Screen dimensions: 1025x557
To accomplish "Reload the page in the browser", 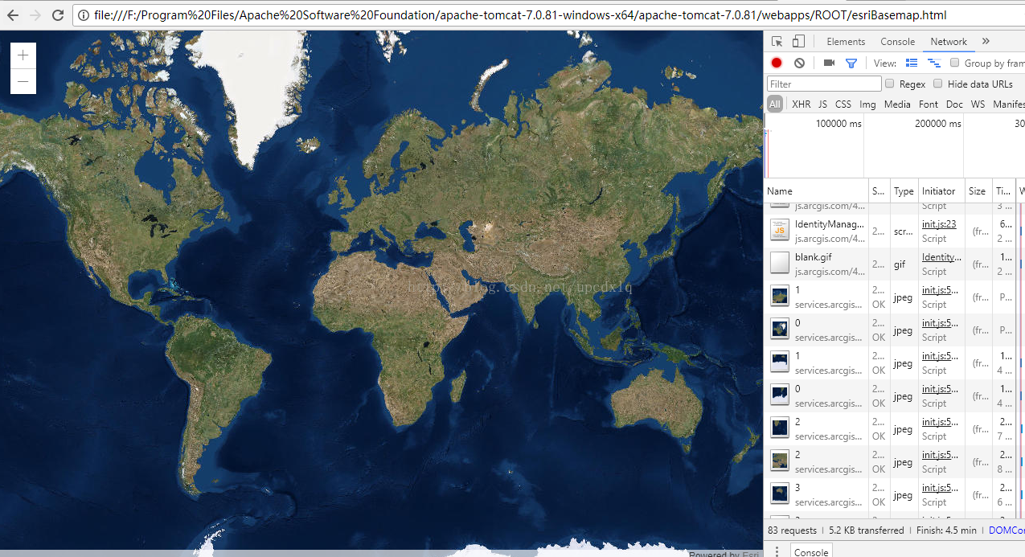I will pos(58,15).
